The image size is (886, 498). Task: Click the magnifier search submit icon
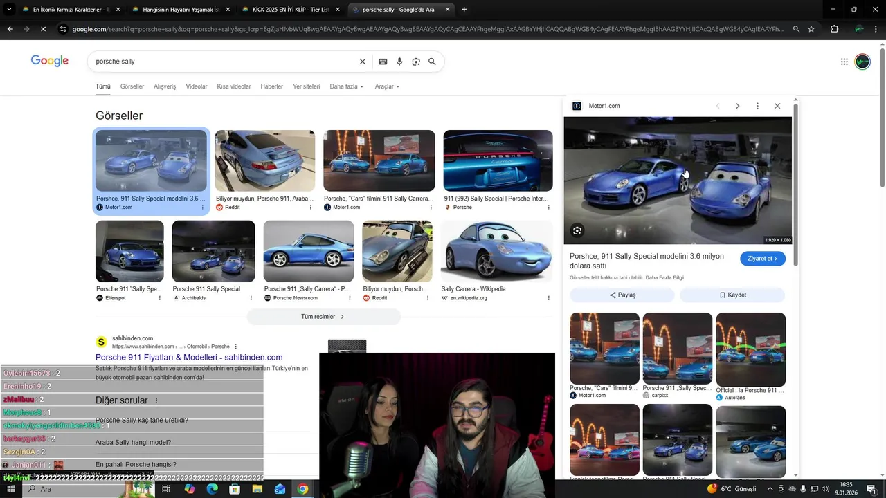click(x=432, y=62)
